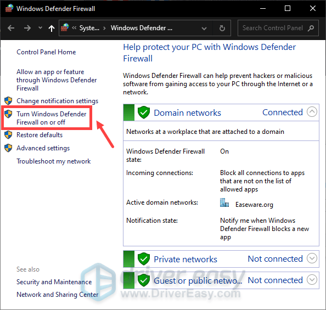326x310 pixels.
Task: Maximize the Windows Defender Firewall window
Action: click(288, 9)
